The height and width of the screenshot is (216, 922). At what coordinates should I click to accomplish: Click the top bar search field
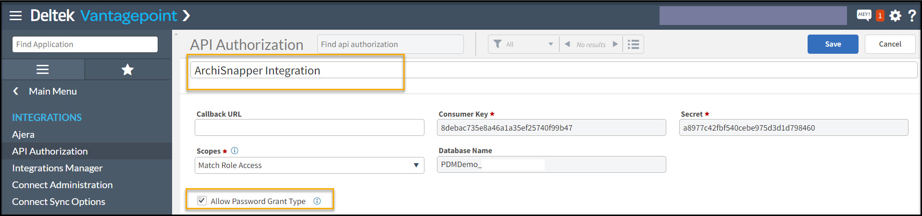coord(753,16)
